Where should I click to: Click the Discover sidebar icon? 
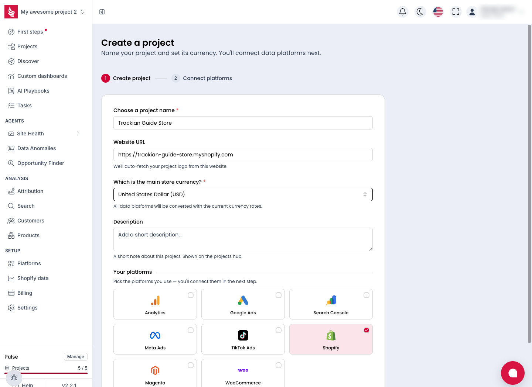pyautogui.click(x=11, y=61)
